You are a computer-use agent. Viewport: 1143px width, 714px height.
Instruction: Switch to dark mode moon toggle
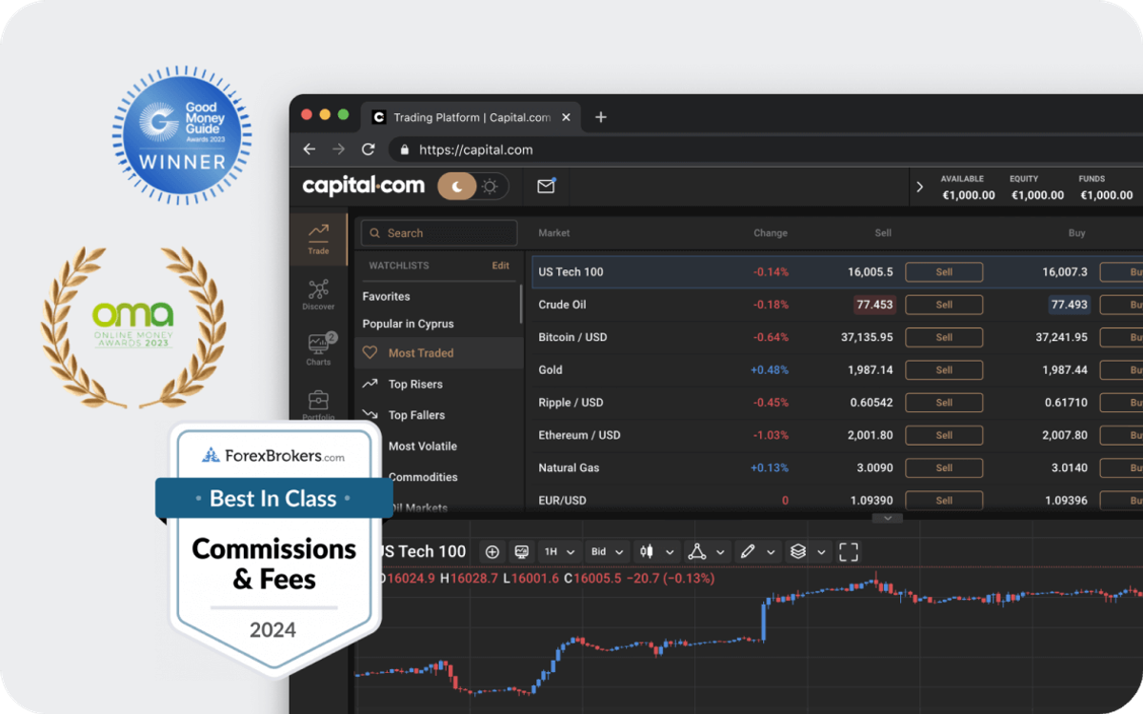(x=457, y=187)
